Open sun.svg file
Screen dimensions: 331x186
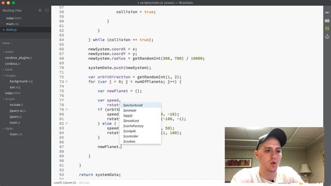15,87
